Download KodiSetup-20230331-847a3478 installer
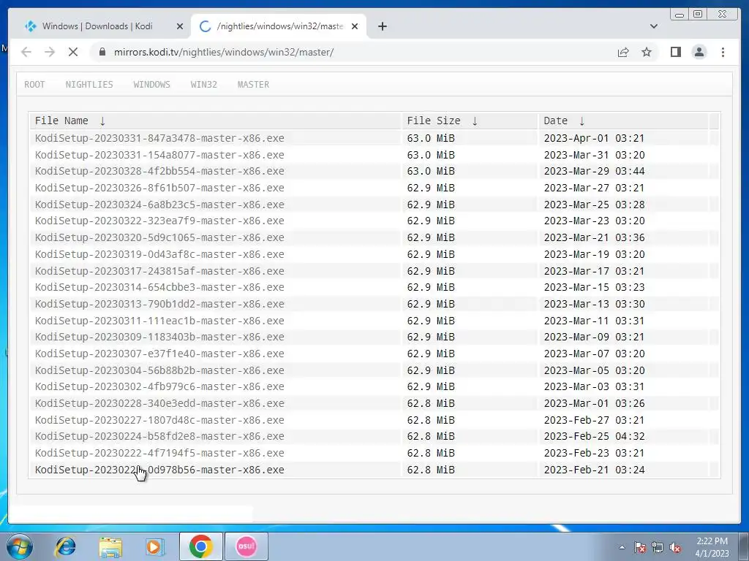 click(159, 138)
